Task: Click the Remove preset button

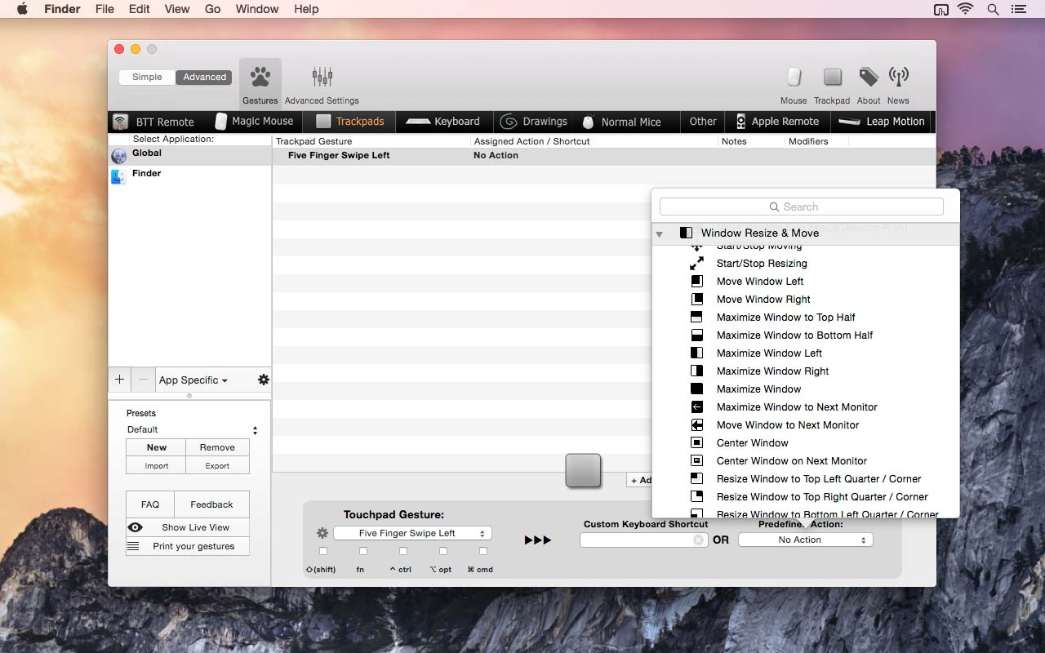Action: coord(217,447)
